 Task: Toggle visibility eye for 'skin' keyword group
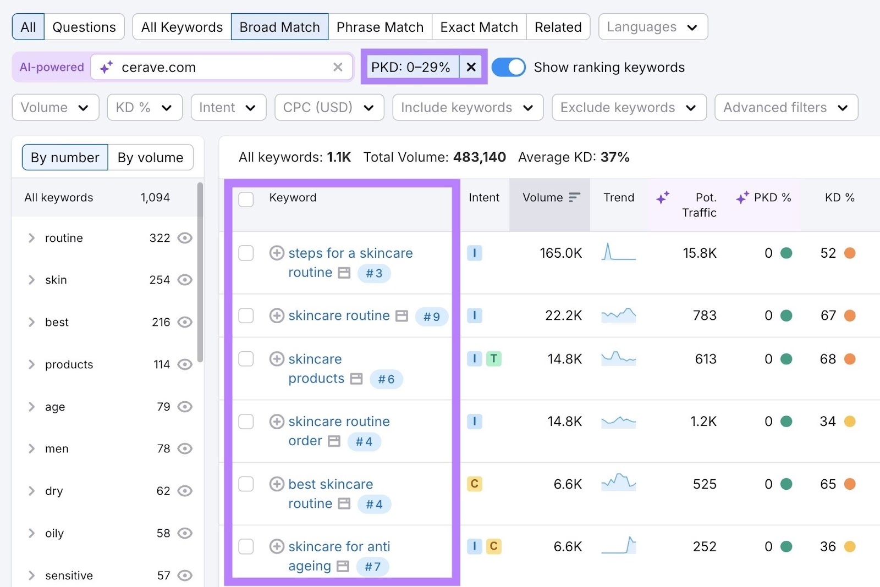[185, 280]
